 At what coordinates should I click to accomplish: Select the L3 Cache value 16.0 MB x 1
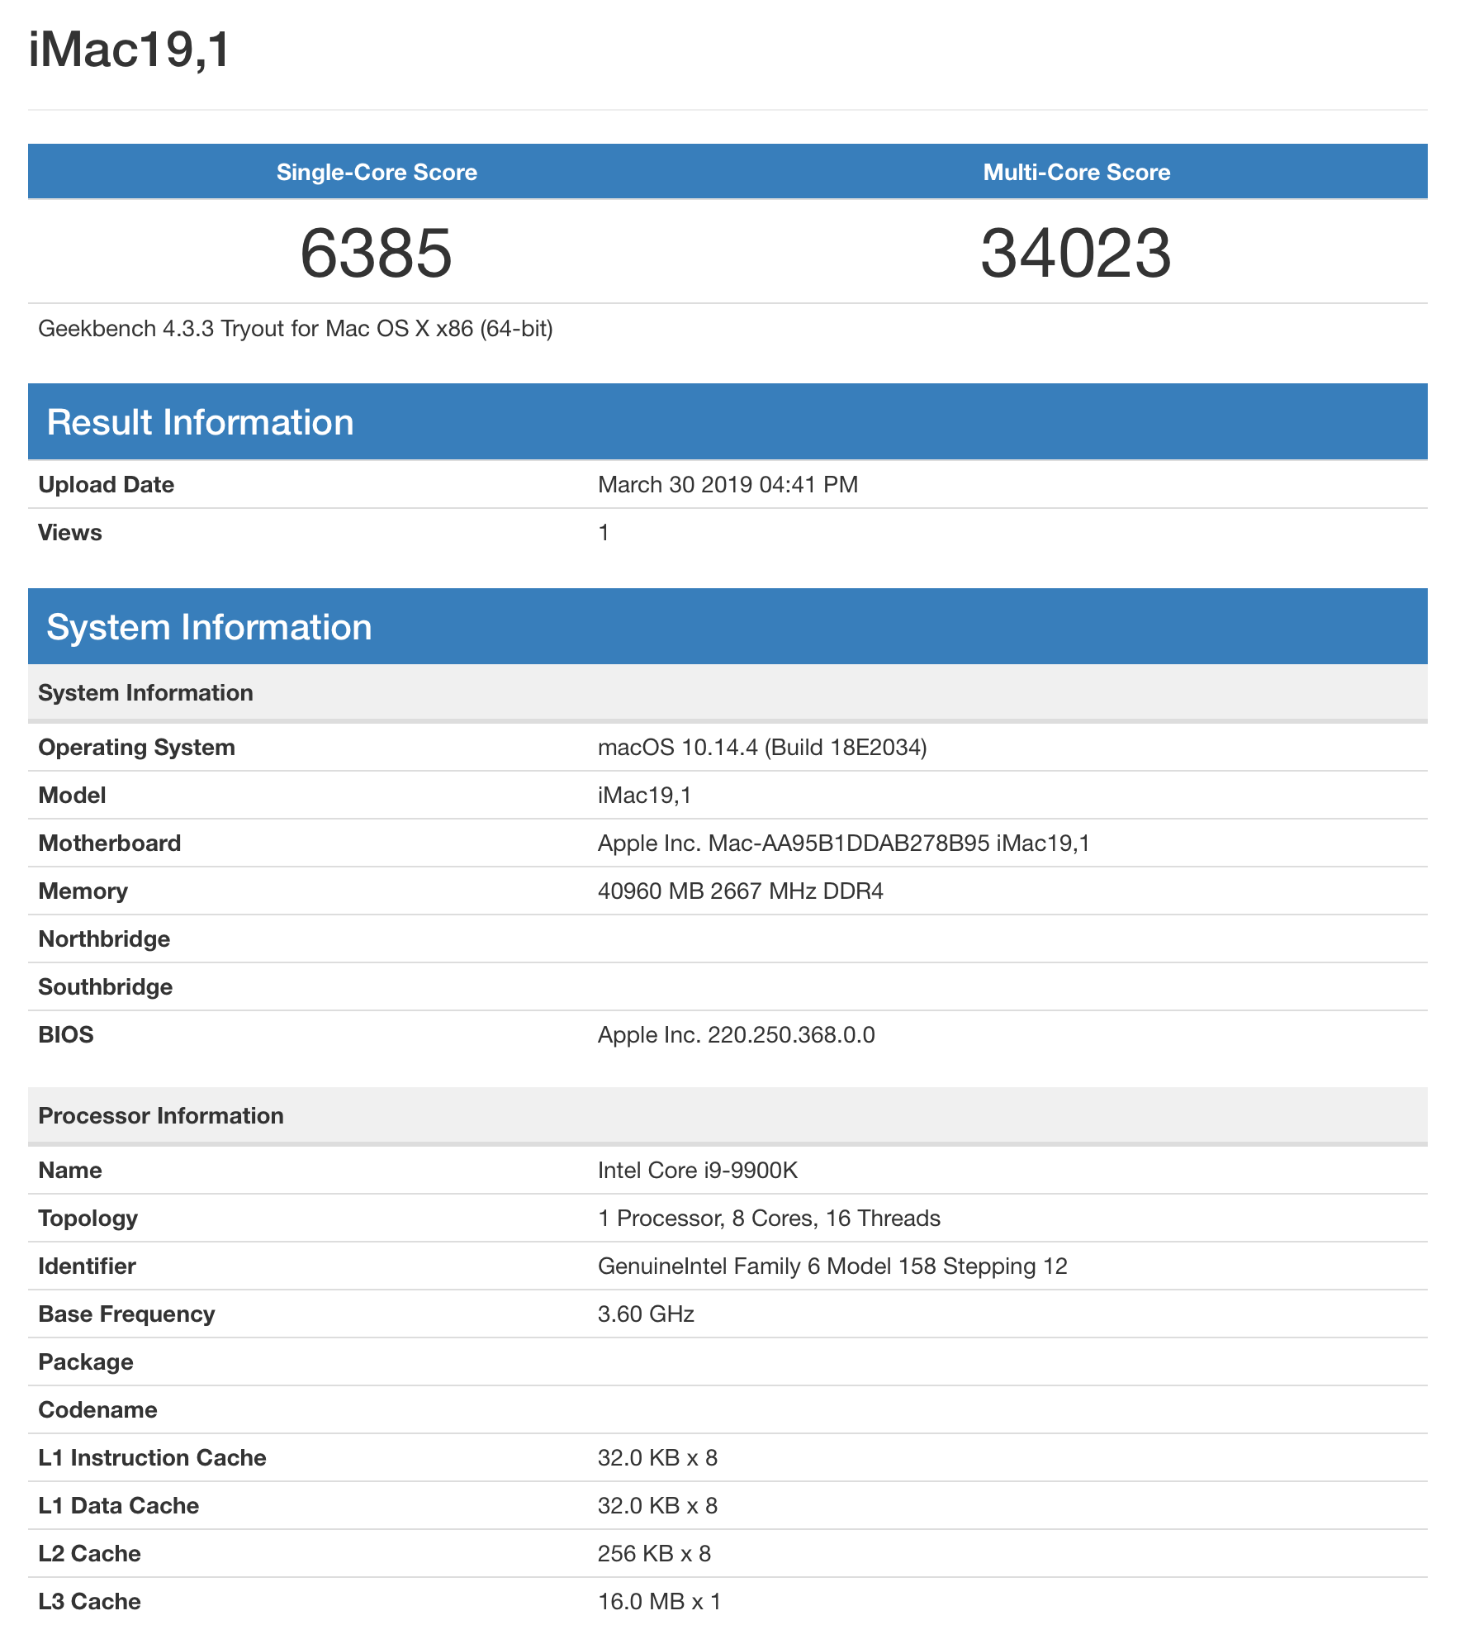tap(660, 1601)
